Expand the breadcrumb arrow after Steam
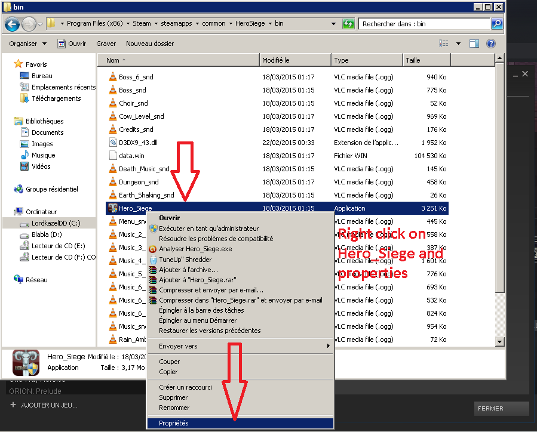The height and width of the screenshot is (432, 537). pos(156,23)
